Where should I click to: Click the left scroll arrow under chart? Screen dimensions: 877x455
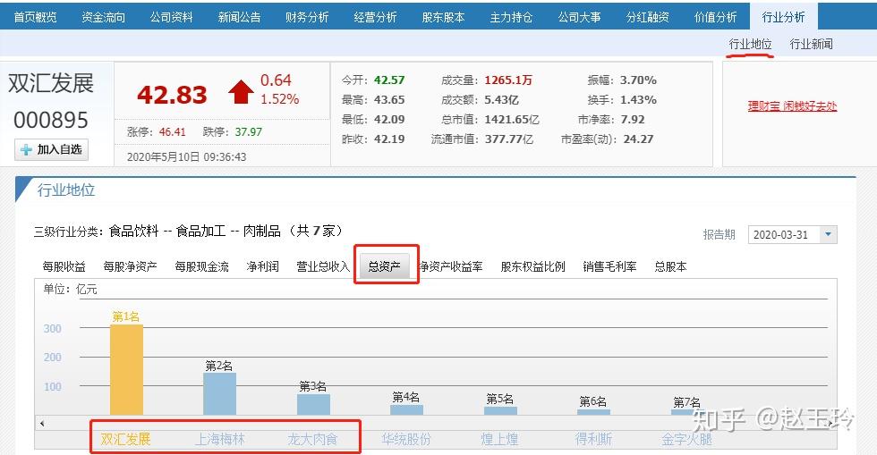click(42, 424)
